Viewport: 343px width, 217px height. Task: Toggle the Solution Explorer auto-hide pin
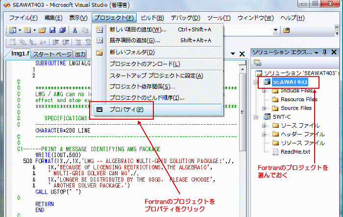pos(324,53)
